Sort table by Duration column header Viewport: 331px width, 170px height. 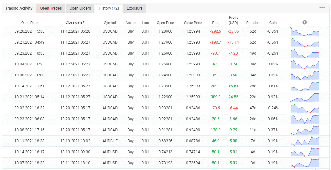(253, 23)
